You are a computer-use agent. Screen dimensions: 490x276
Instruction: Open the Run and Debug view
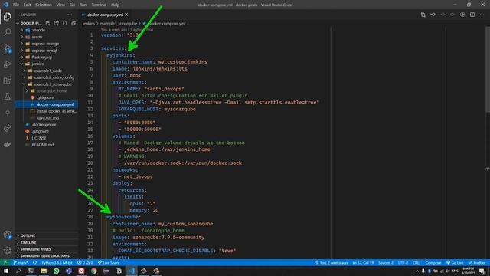click(x=7, y=64)
